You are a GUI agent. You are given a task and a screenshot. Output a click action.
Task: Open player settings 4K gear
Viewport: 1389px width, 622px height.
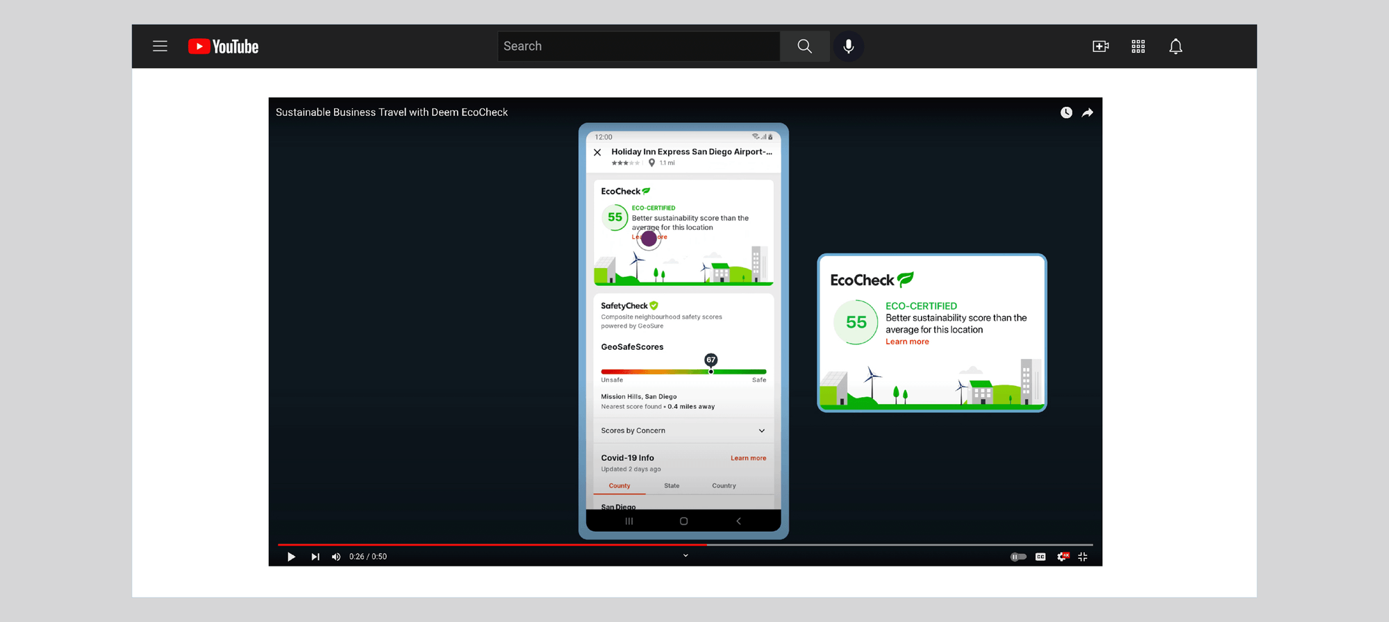[1062, 557]
